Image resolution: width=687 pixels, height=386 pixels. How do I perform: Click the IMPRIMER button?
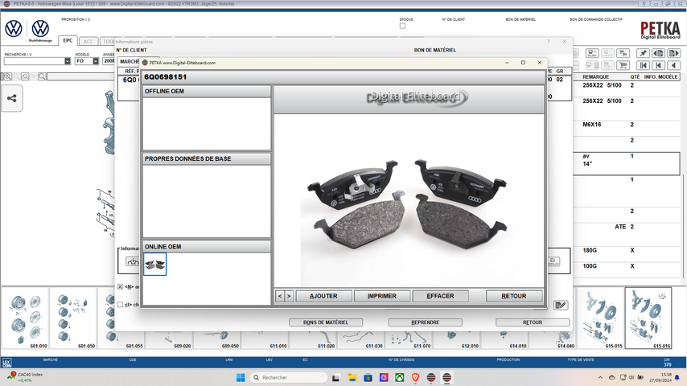click(x=382, y=296)
